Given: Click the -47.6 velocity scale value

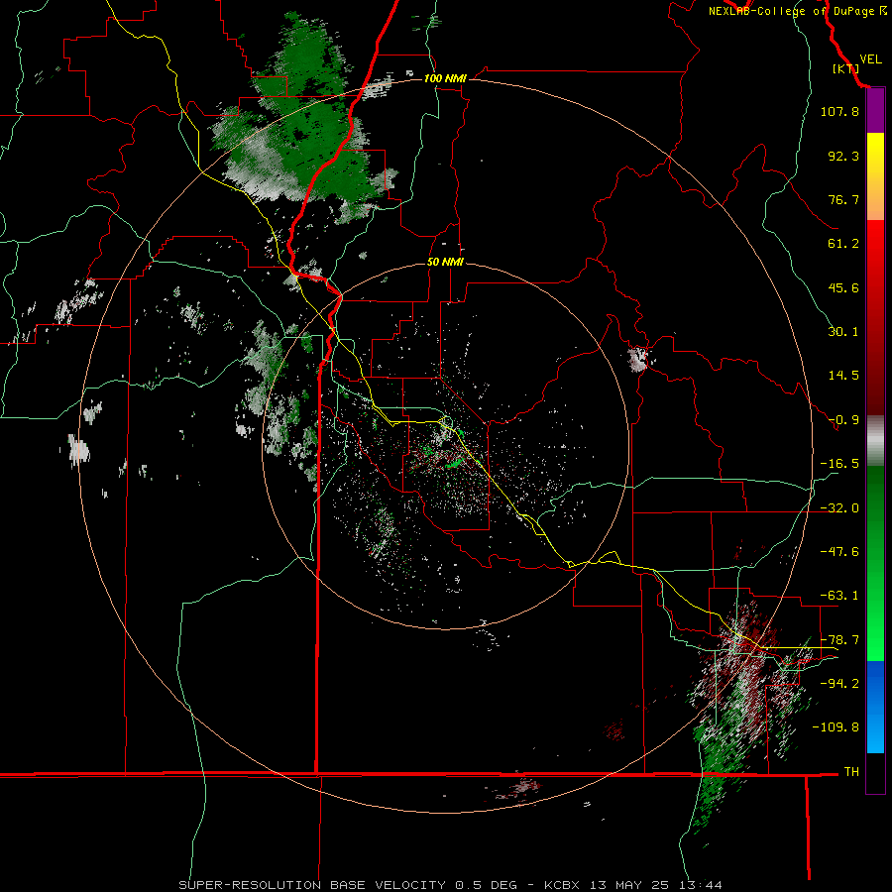Looking at the screenshot, I should pyautogui.click(x=839, y=552).
